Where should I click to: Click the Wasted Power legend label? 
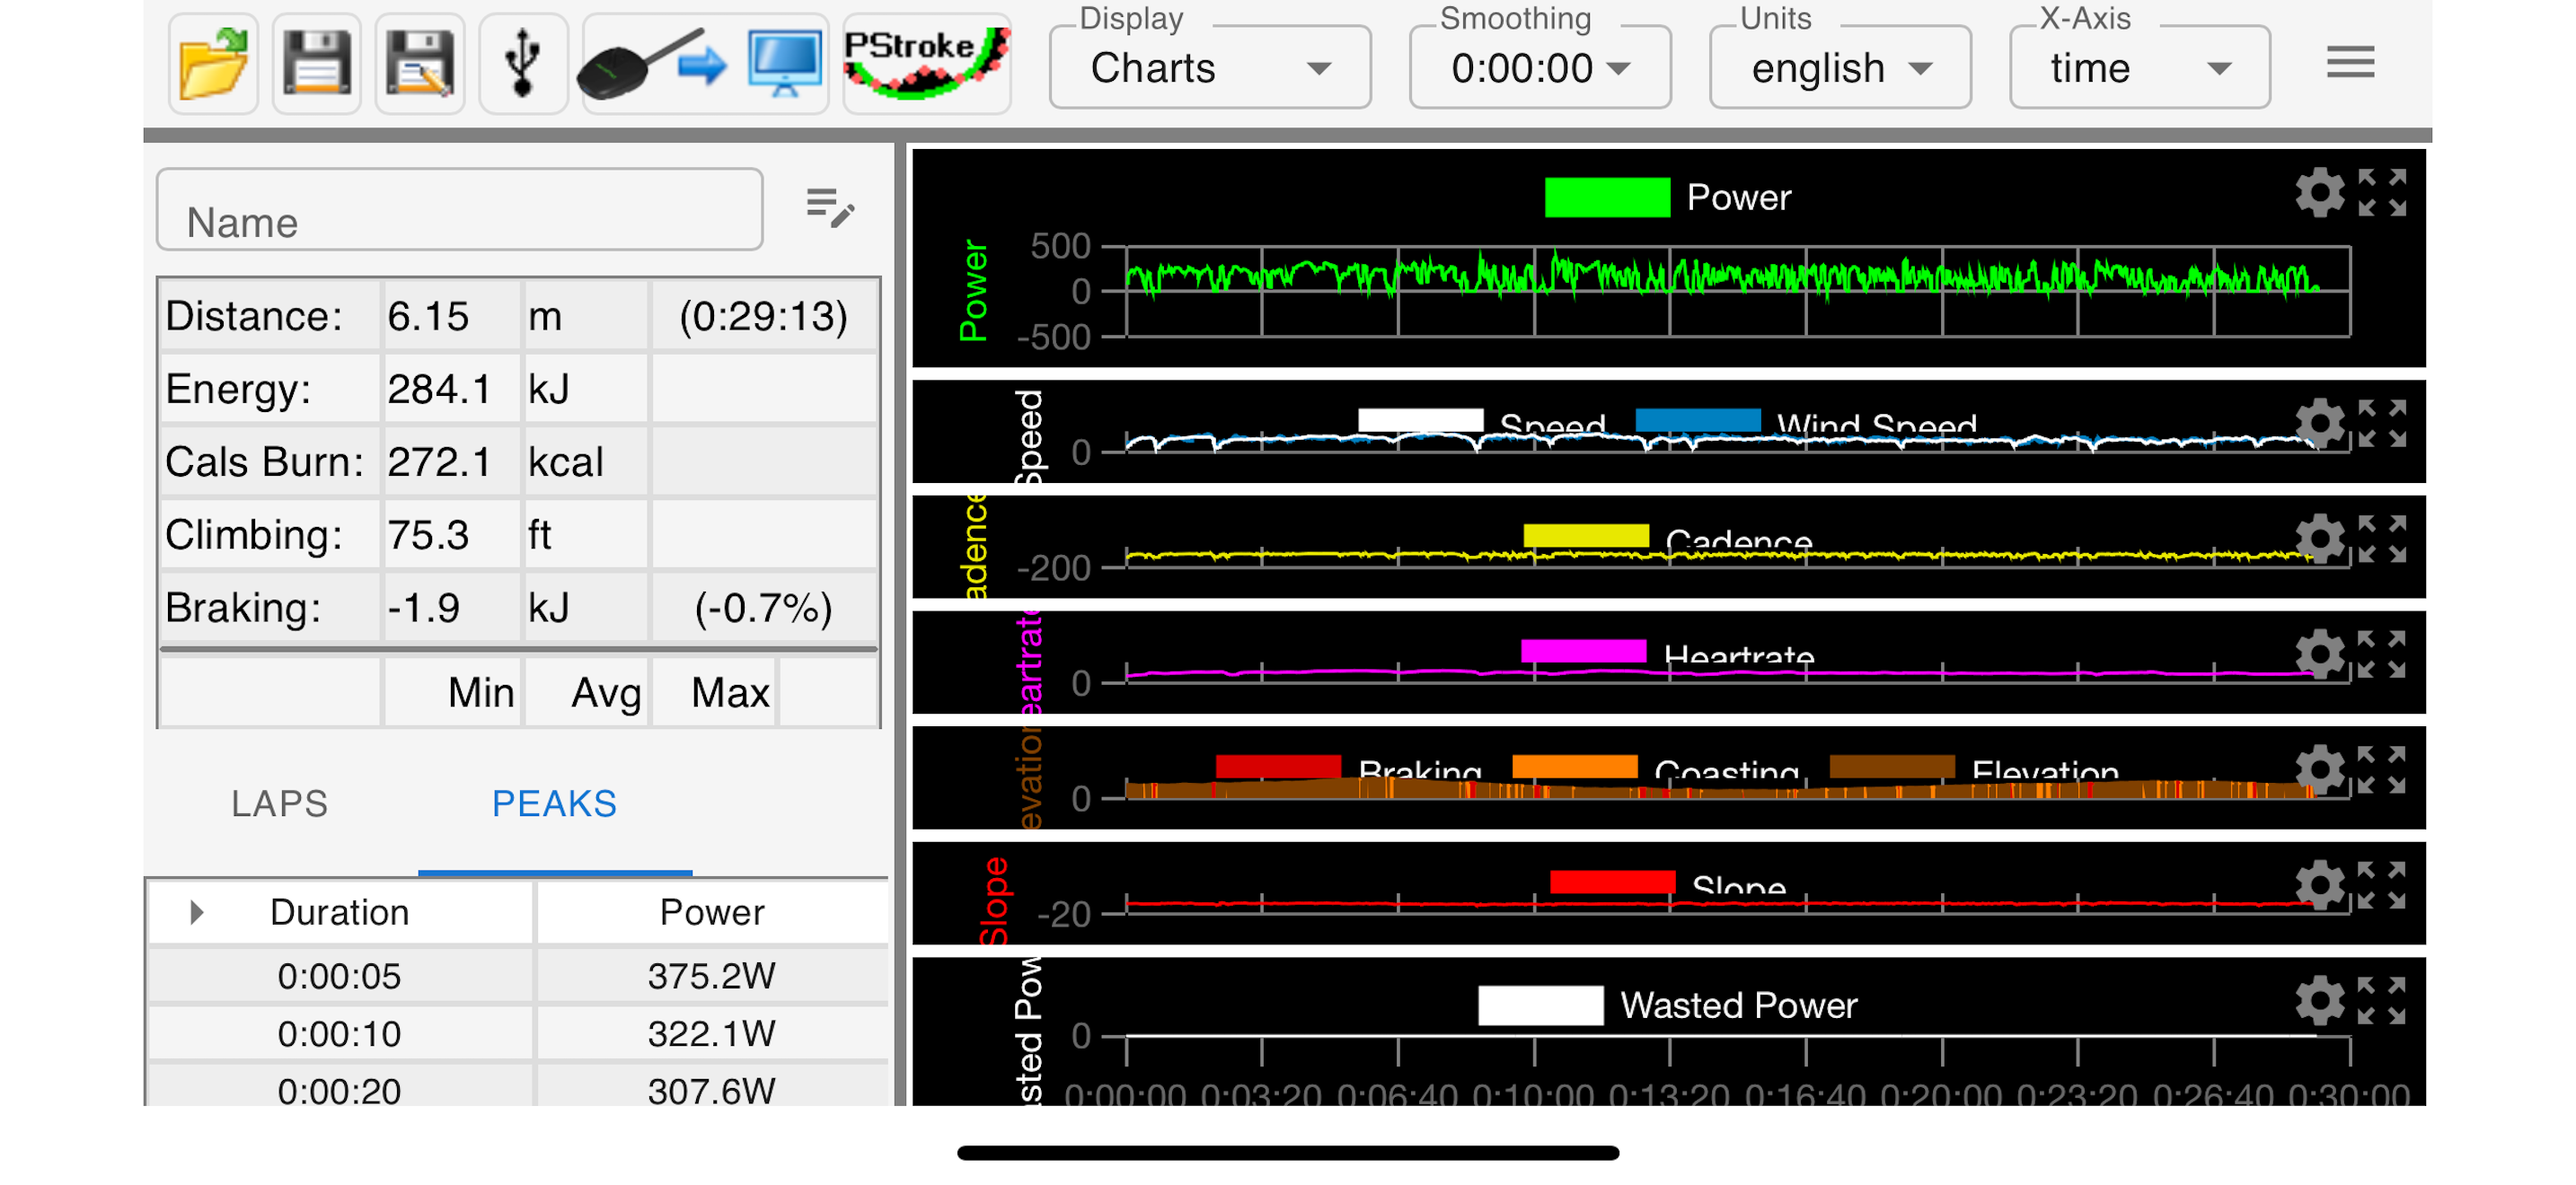pyautogui.click(x=1739, y=1005)
